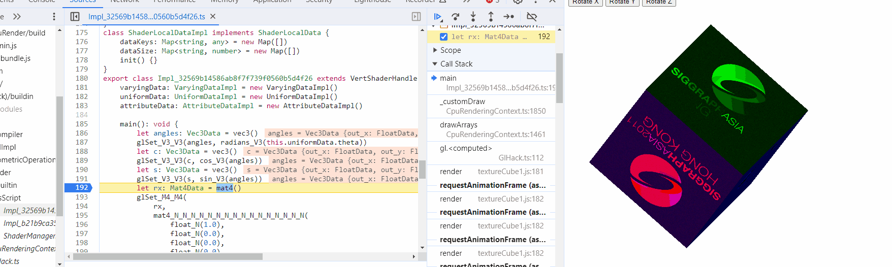Select the metricOperation navigator entry

pos(28,160)
